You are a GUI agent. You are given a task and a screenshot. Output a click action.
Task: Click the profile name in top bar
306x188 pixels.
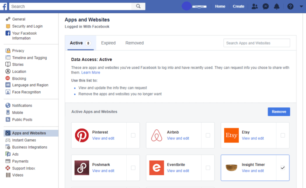point(199,7)
